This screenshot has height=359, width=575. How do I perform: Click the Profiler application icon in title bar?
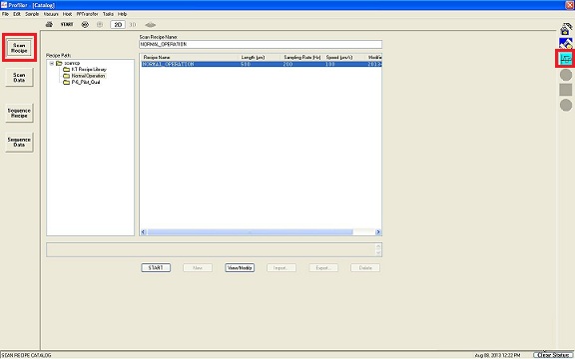[x=4, y=5]
